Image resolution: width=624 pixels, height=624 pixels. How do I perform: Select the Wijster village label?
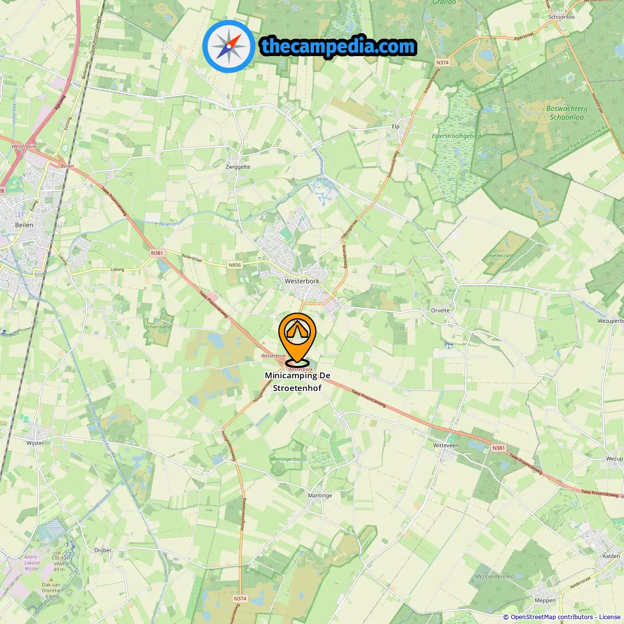[35, 443]
